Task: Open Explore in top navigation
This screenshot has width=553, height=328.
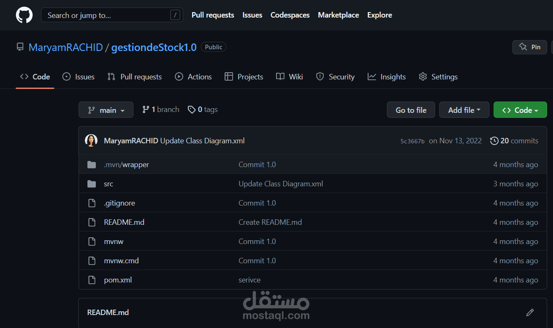Action: coord(380,15)
